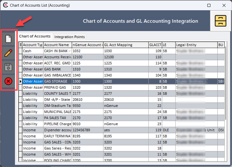Select the GAS BANK account name cell
This screenshot has width=232, height=167.
(57, 69)
